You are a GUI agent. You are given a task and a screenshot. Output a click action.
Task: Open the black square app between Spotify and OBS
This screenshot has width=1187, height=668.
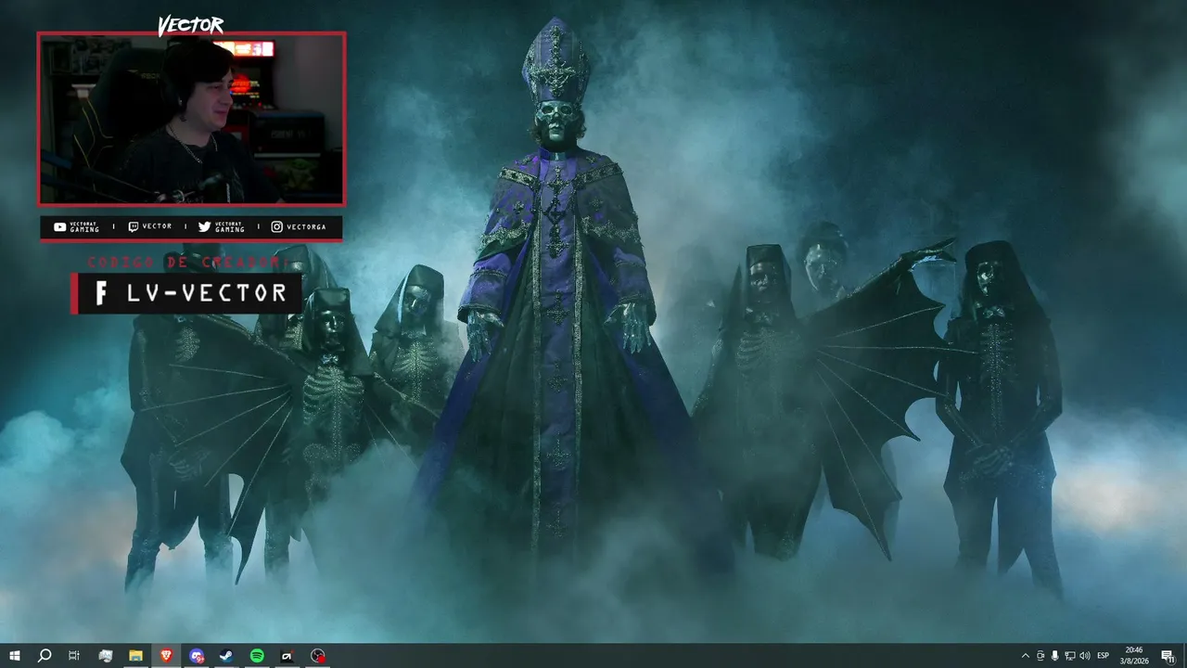coord(287,656)
